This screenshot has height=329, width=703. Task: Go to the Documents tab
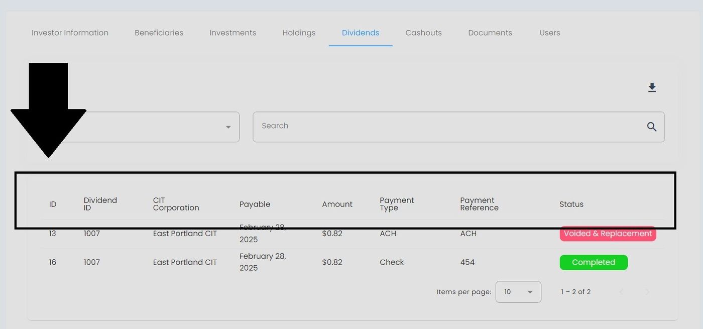tap(490, 33)
